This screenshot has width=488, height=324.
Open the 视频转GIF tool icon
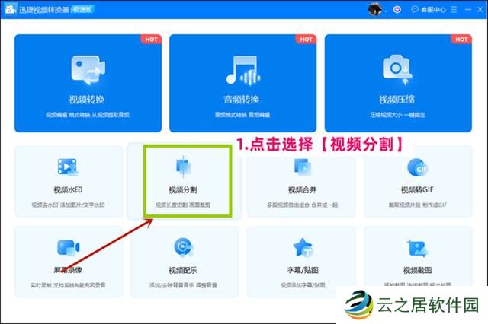click(417, 168)
